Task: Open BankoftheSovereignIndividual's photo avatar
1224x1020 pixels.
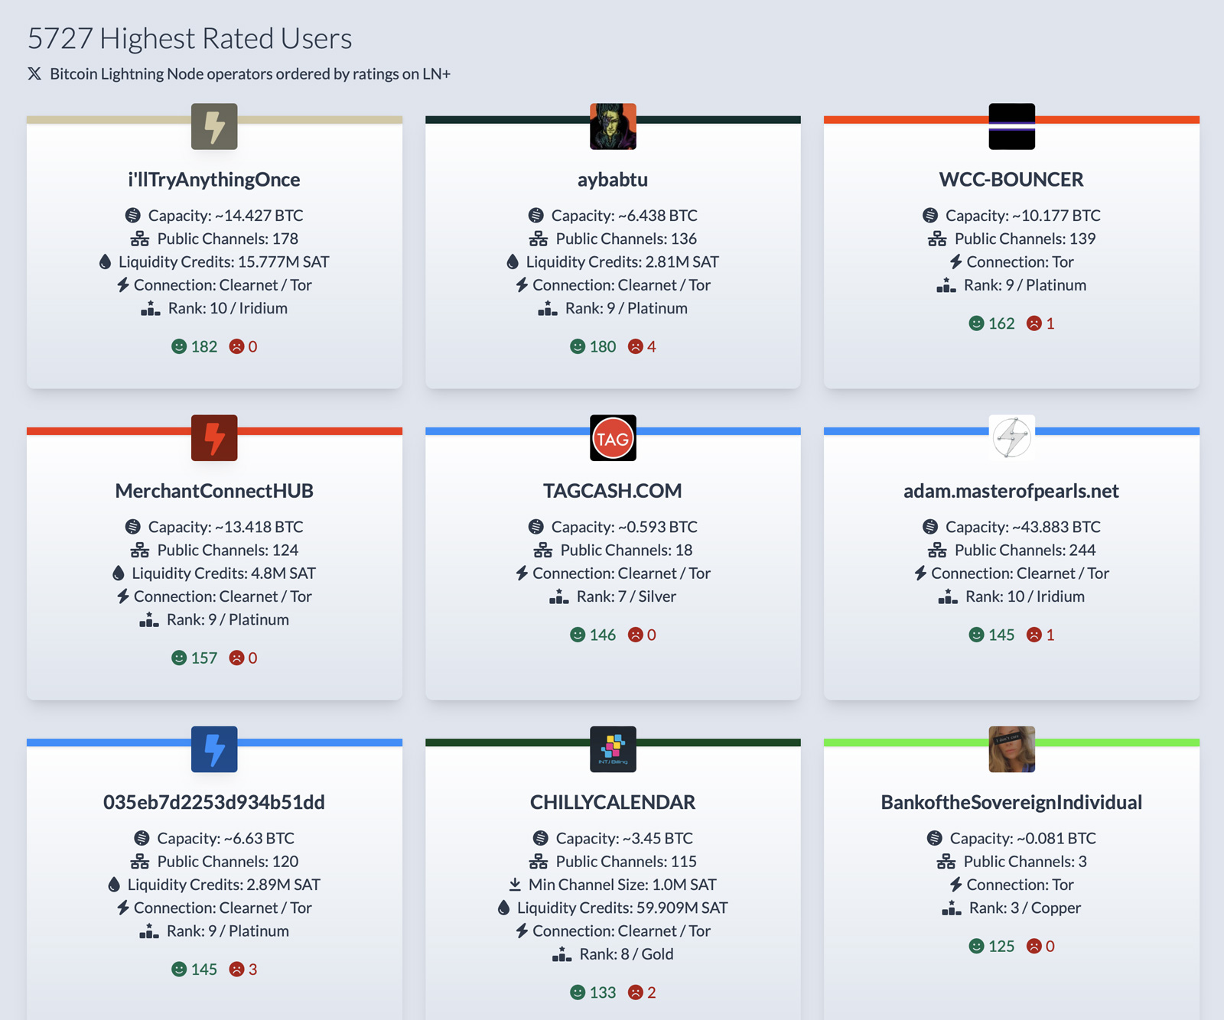Action: tap(1011, 749)
